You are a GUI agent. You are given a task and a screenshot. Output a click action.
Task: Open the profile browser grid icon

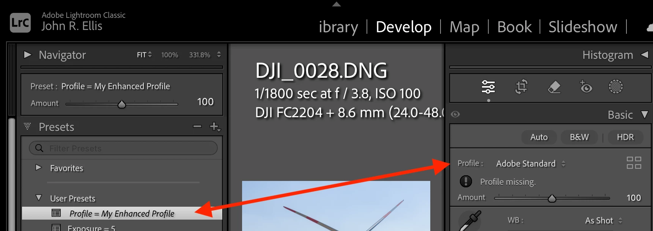pos(634,163)
